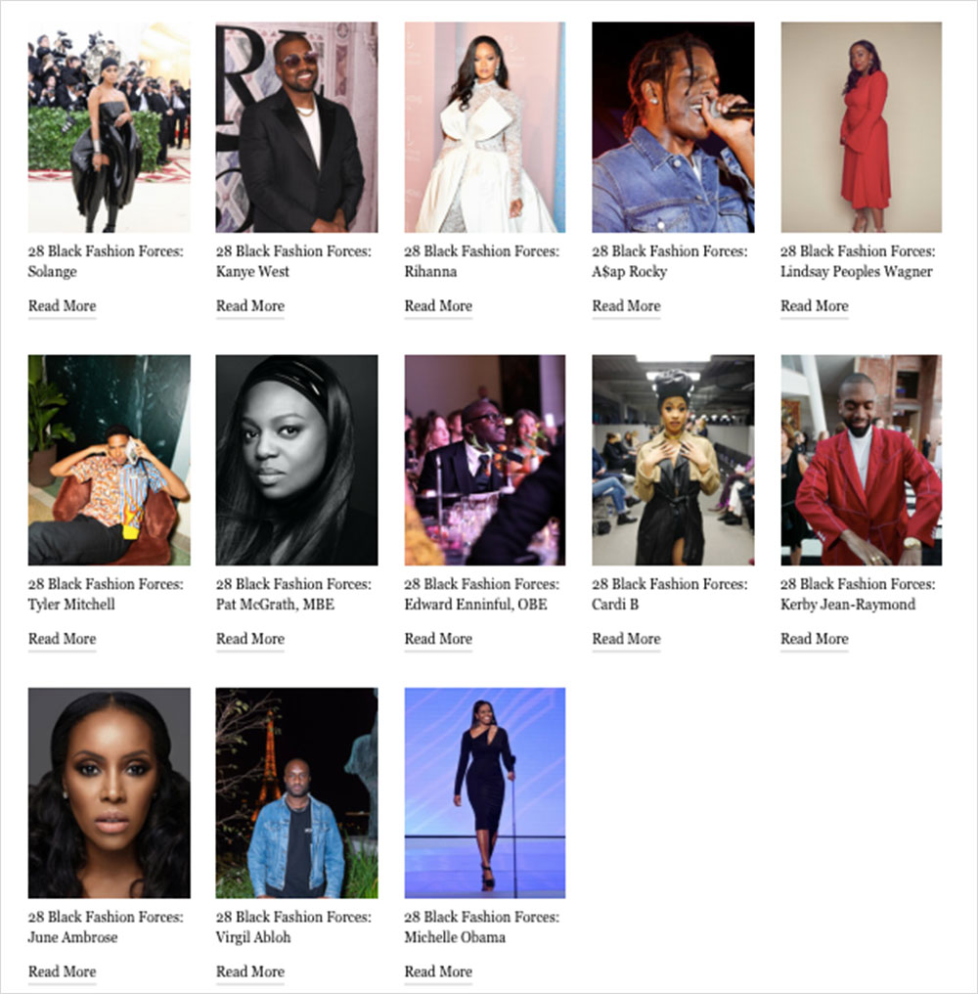978x994 pixels.
Task: Click Read More under Solange
Action: (63, 306)
